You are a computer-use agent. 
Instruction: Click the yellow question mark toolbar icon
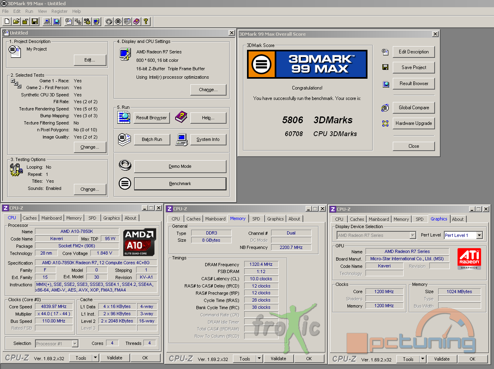[x=146, y=21]
